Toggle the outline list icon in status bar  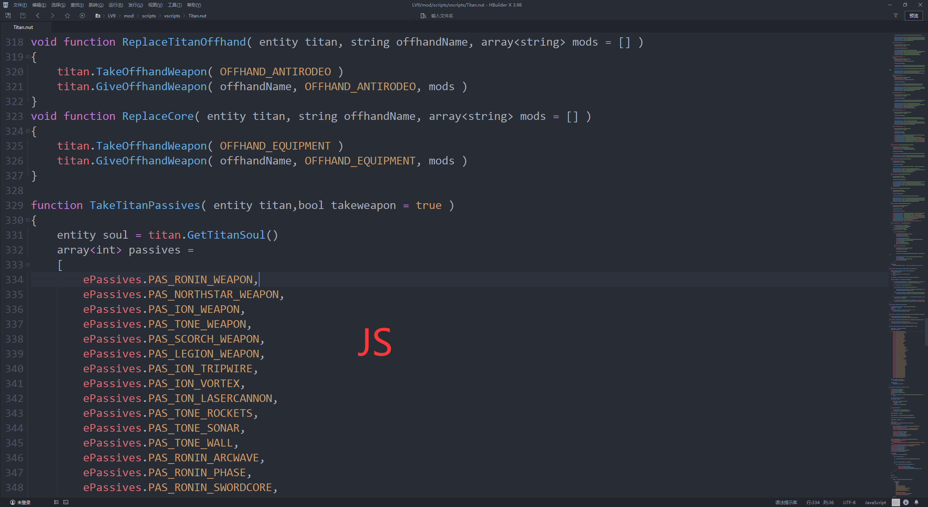[56, 502]
